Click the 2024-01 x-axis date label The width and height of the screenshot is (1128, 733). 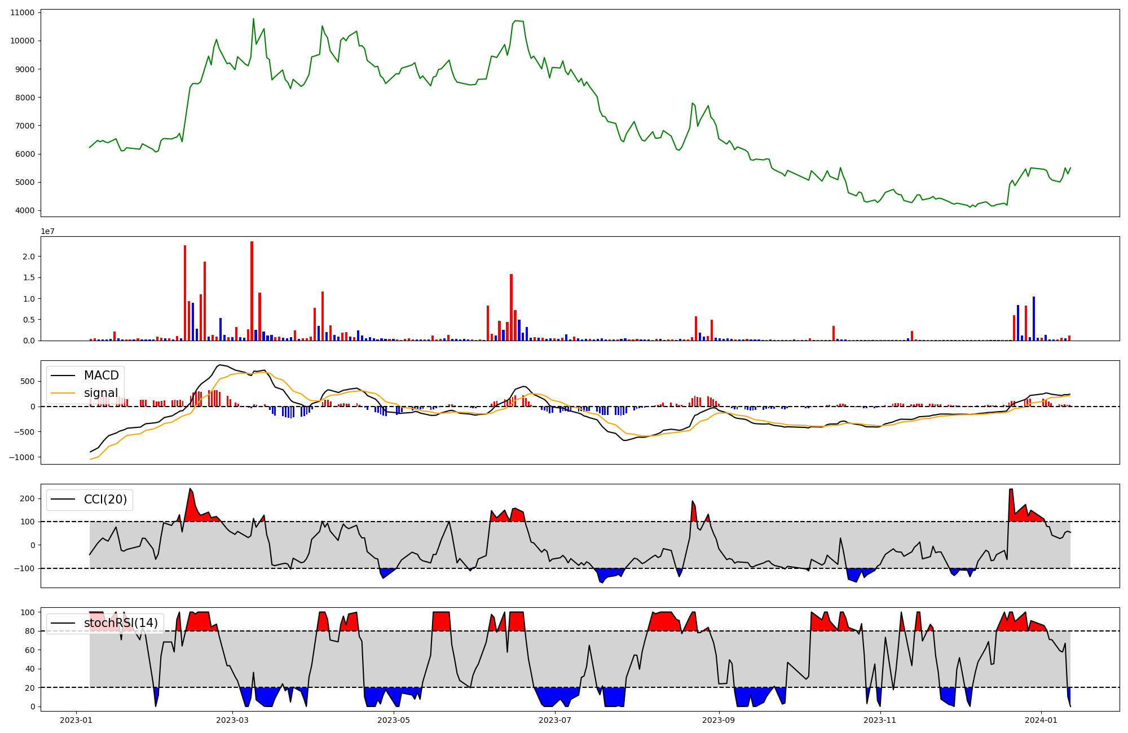(1041, 720)
